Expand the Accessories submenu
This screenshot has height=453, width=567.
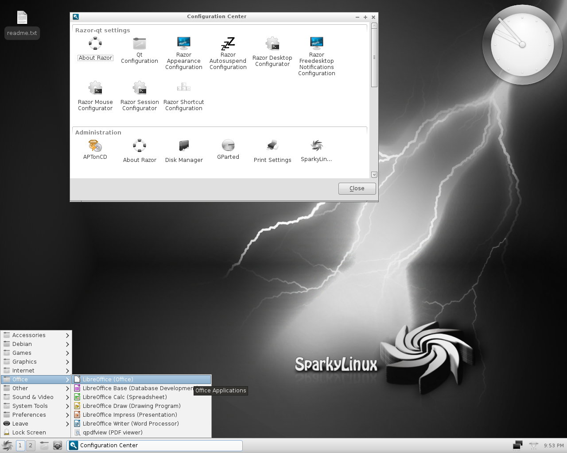pyautogui.click(x=36, y=335)
